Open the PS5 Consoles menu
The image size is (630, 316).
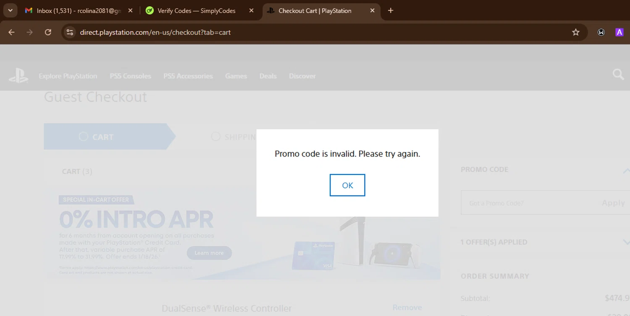[x=130, y=76]
